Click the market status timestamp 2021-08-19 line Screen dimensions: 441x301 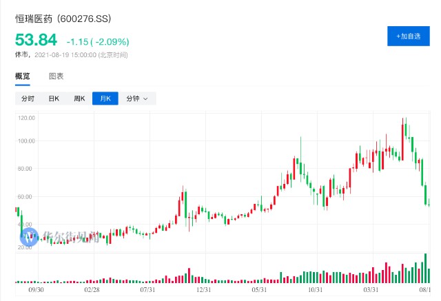coord(72,55)
